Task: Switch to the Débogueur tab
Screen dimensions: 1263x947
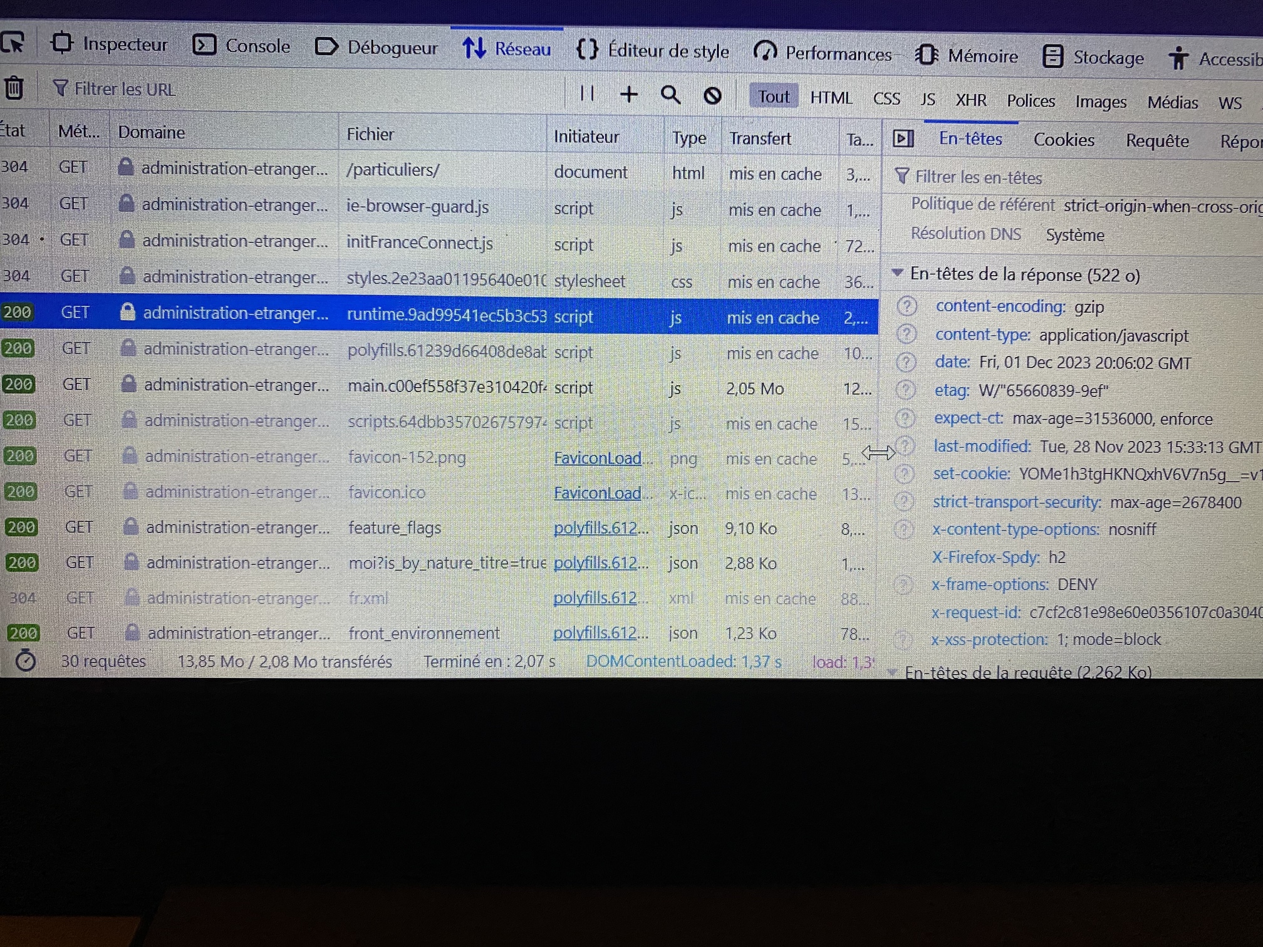Action: [377, 47]
